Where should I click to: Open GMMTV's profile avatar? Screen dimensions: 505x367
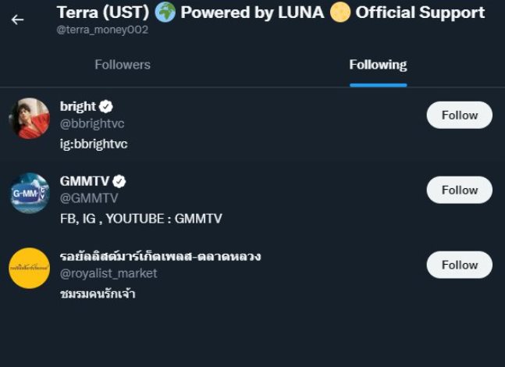pos(30,193)
